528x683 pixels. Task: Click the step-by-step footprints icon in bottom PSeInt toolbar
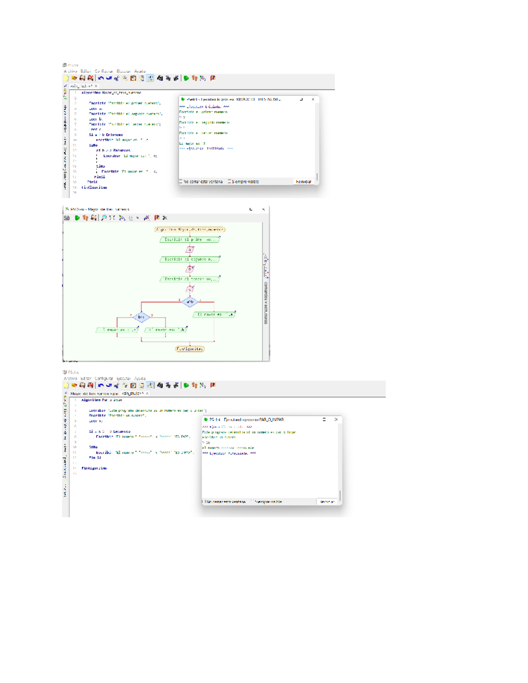194,385
